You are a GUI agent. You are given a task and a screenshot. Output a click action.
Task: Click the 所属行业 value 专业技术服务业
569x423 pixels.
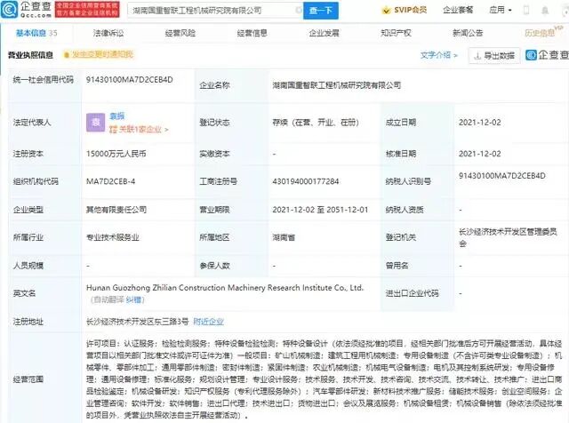(x=113, y=237)
